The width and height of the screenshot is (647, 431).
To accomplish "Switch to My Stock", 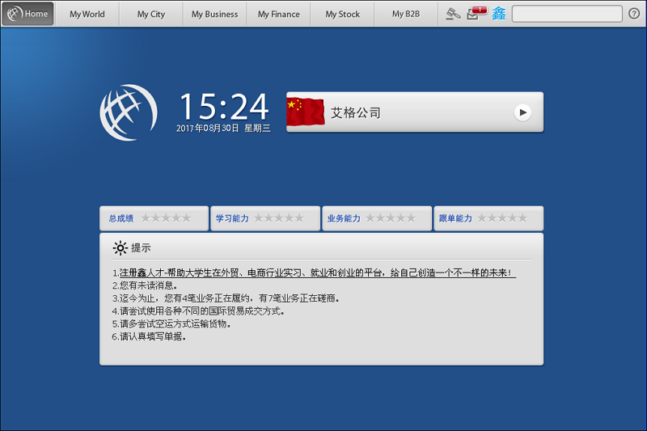I will pos(343,14).
